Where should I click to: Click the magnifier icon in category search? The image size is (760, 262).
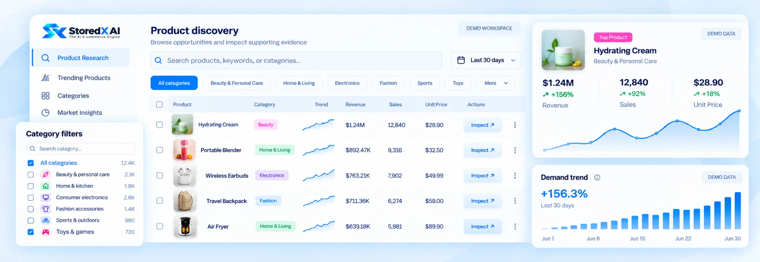click(x=33, y=149)
